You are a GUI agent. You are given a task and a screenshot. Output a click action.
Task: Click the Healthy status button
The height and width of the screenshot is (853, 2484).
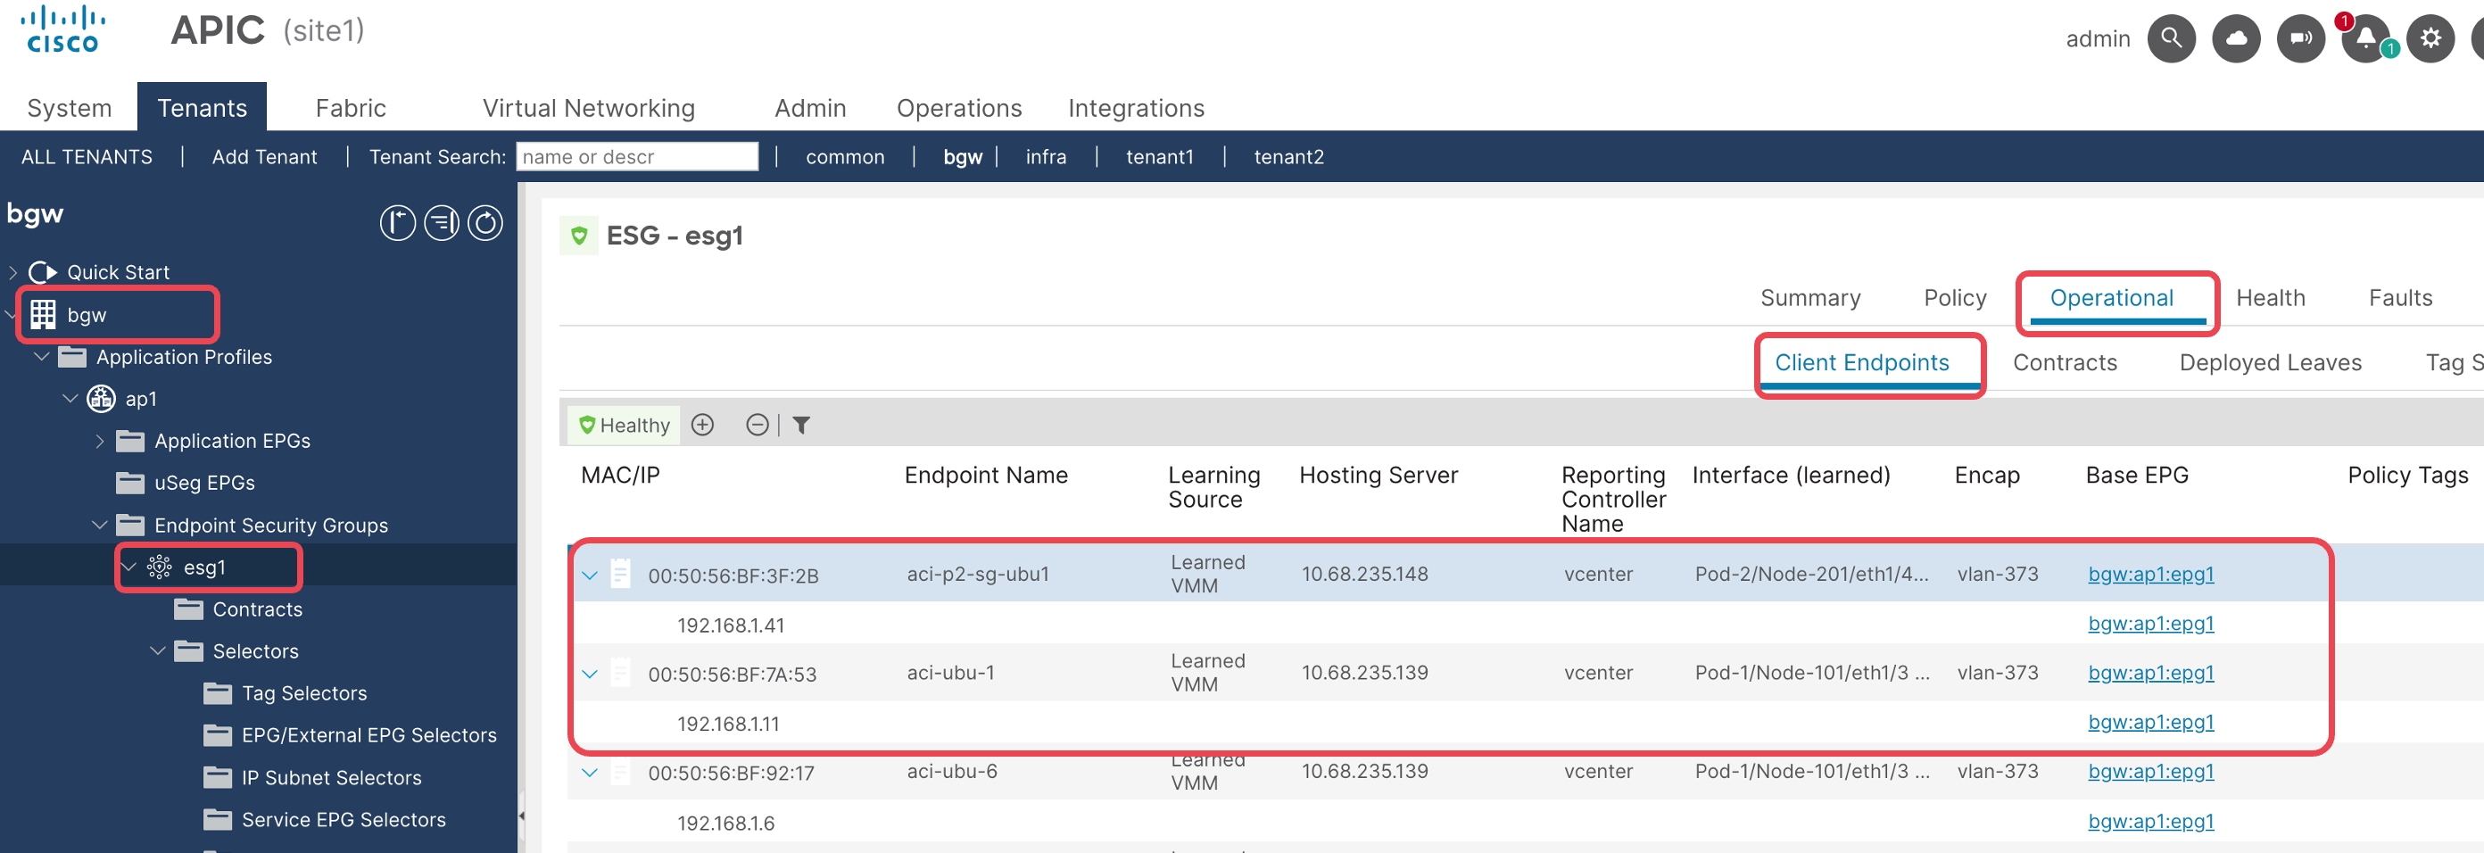tap(624, 425)
